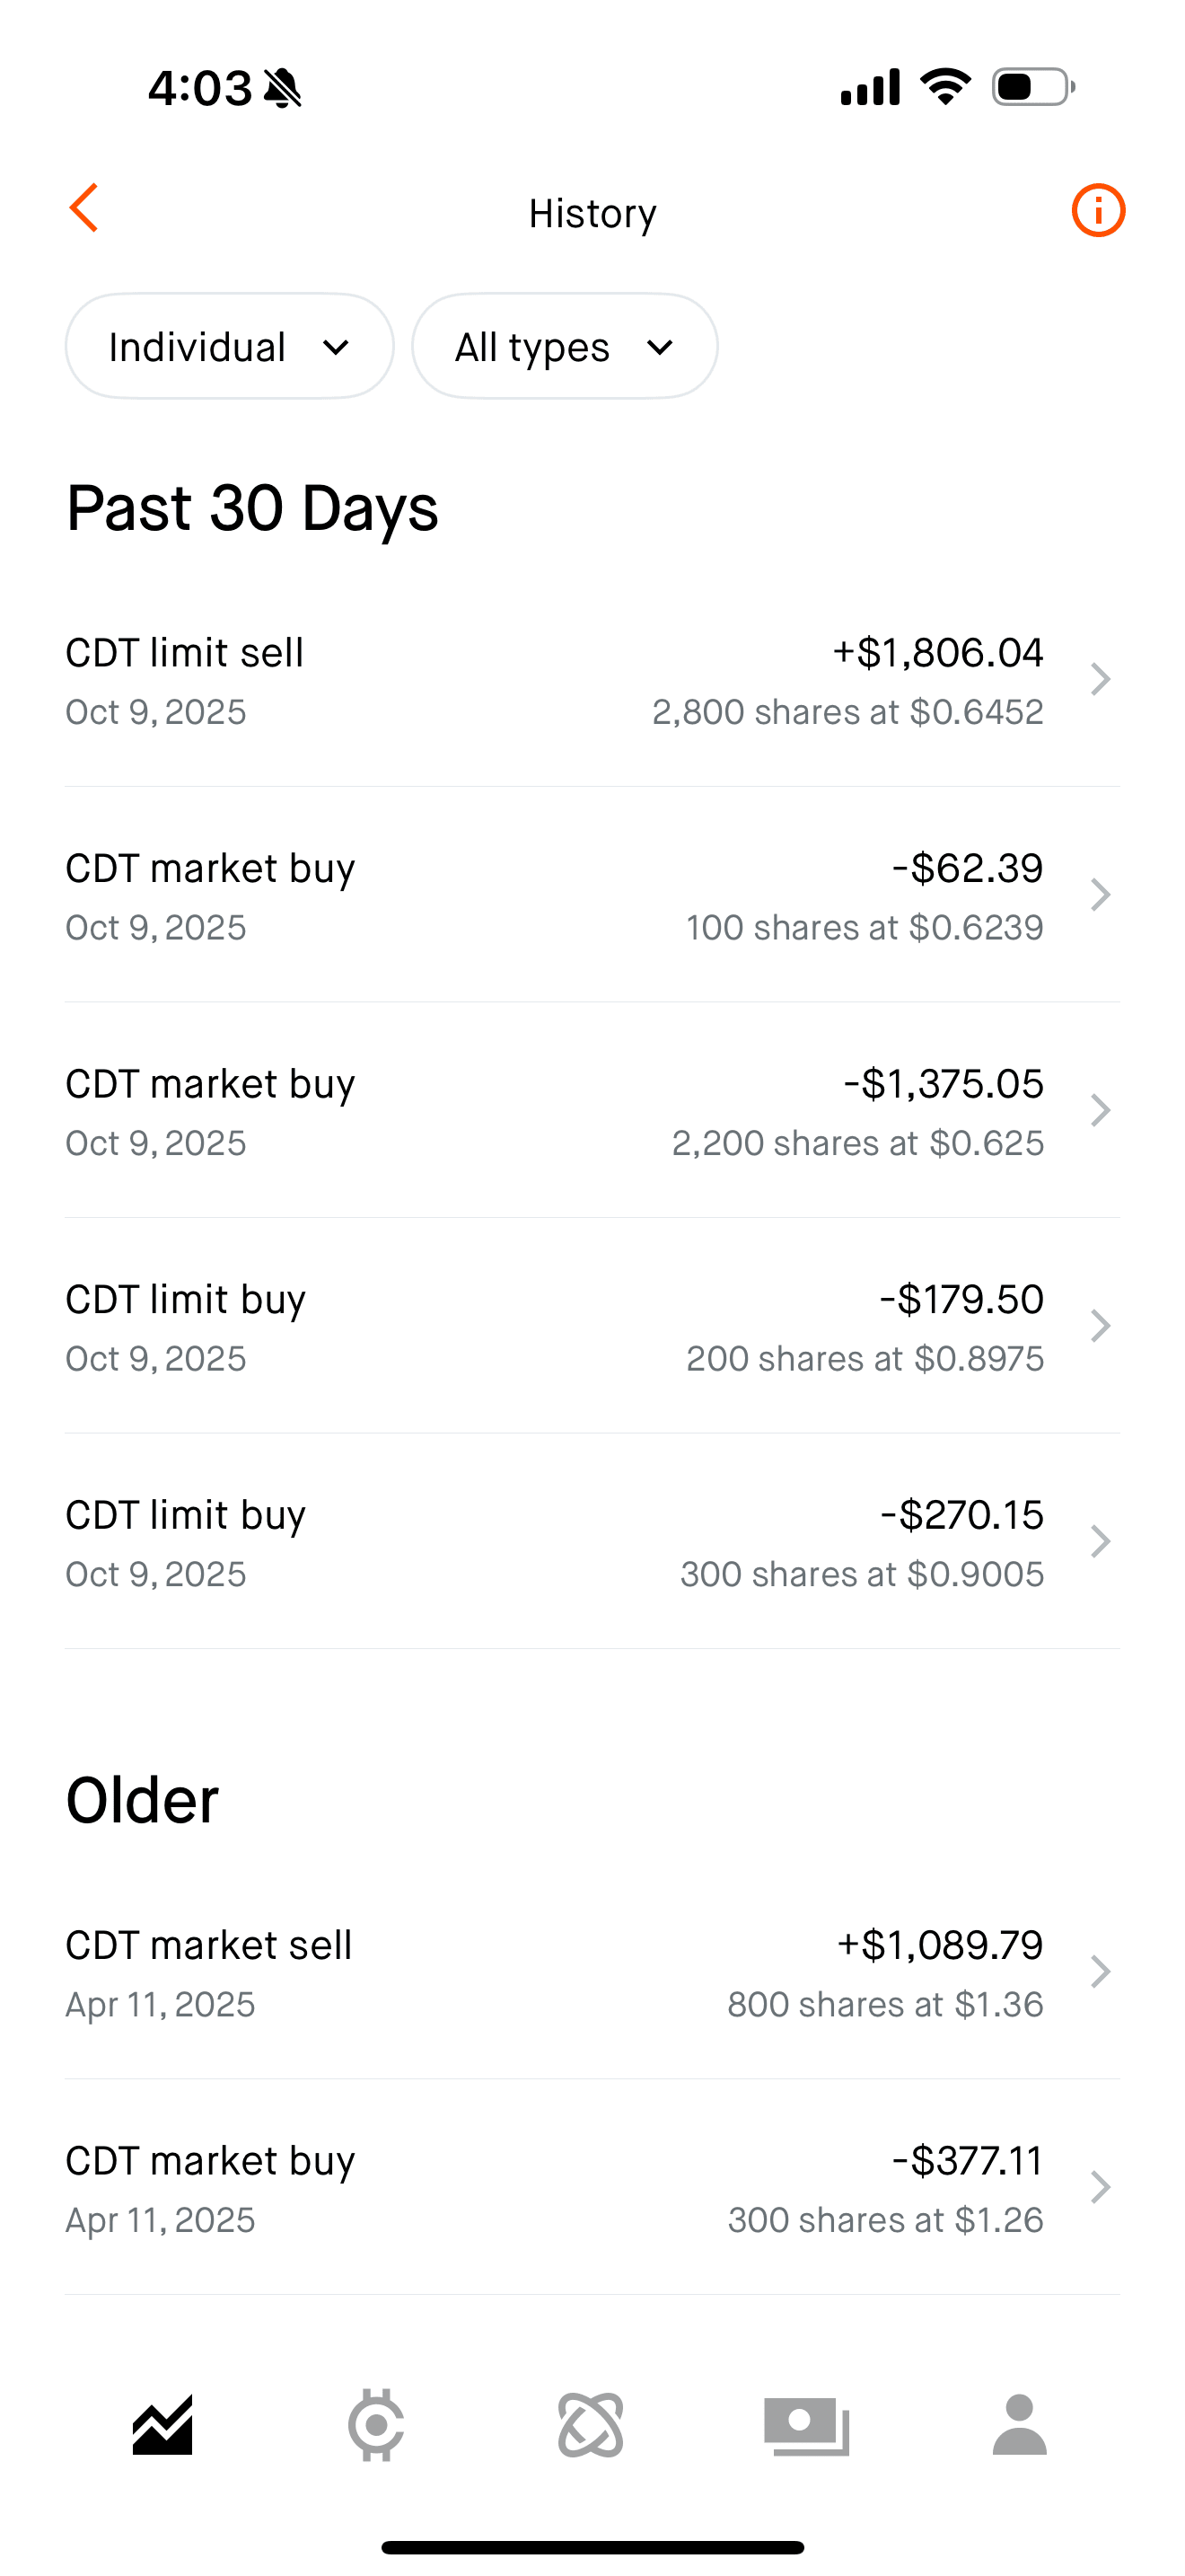
Task: Open the orange info icon
Action: pyautogui.click(x=1098, y=211)
